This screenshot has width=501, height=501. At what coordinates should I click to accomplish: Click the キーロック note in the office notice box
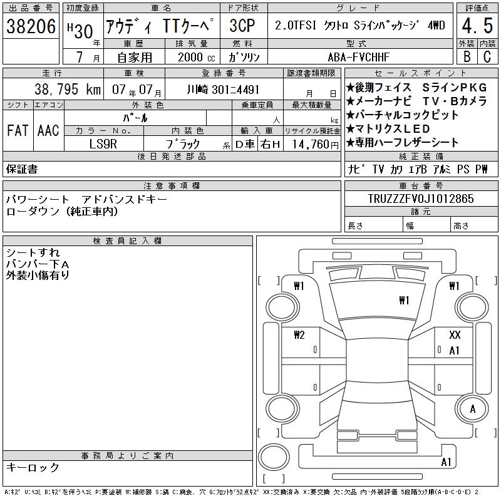click(33, 467)
